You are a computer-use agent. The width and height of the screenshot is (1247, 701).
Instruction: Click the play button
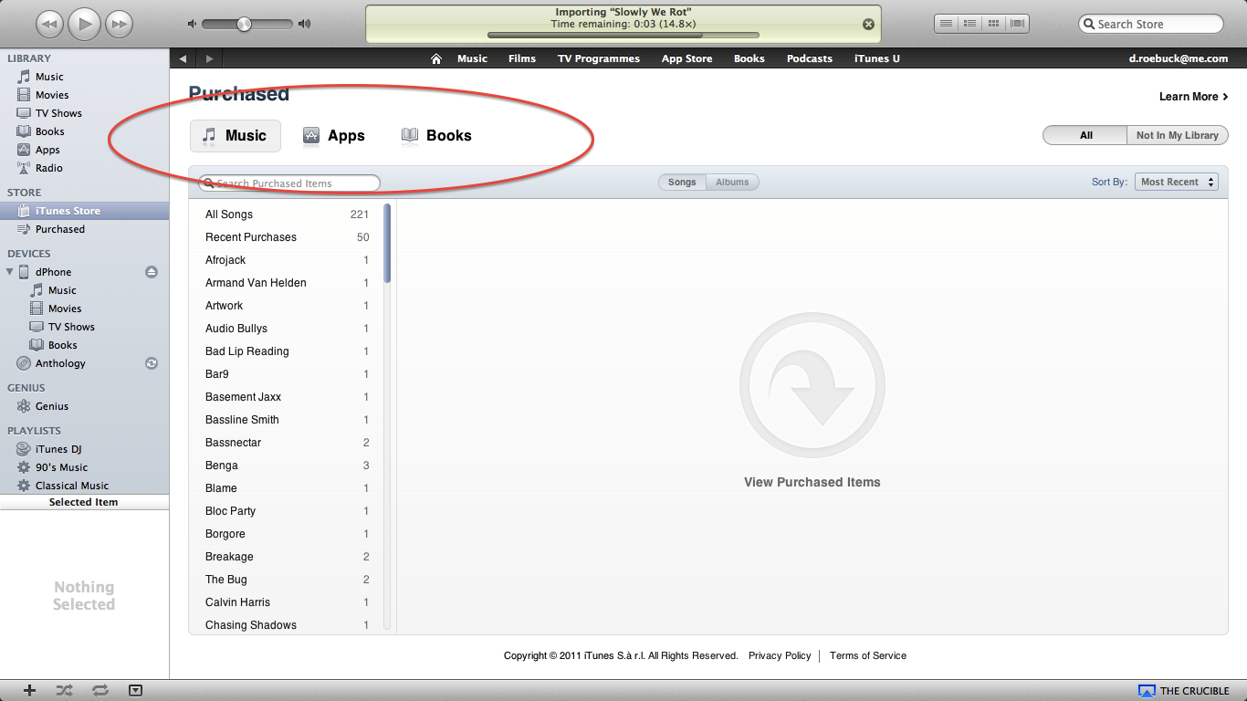coord(85,24)
